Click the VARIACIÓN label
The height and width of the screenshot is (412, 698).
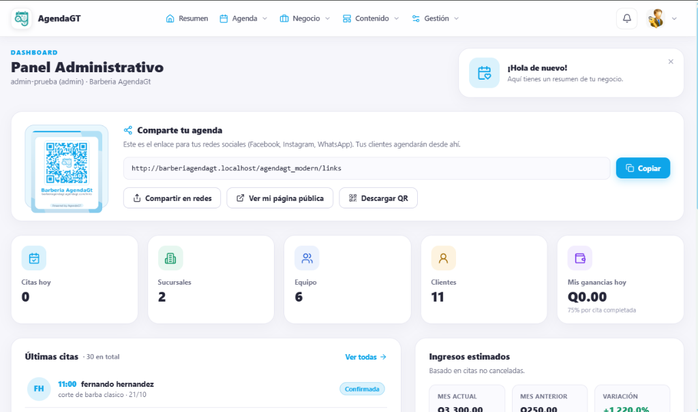point(620,396)
